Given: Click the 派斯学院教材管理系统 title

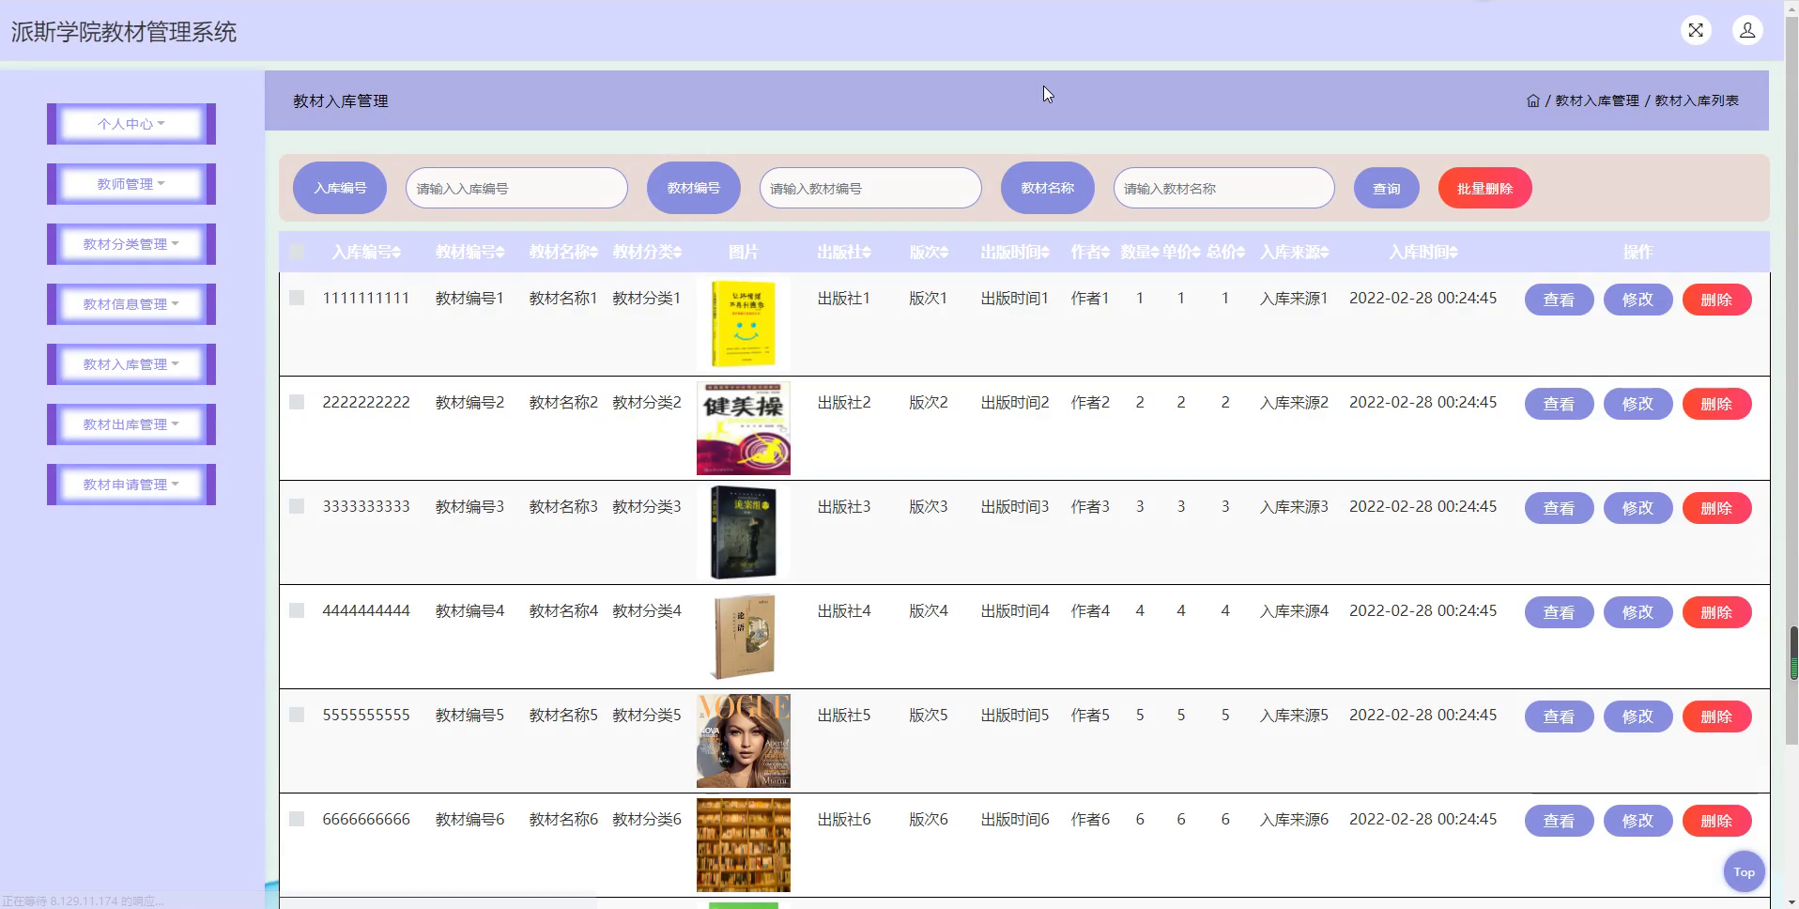Looking at the screenshot, I should click(x=124, y=32).
